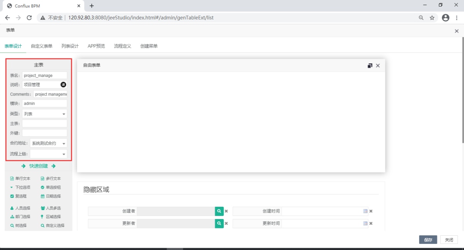The image size is (464, 250).
Task: Click the translate icon beside the 说明 field
Action: point(63,85)
